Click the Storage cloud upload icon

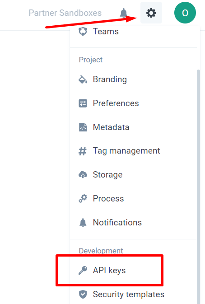point(83,175)
